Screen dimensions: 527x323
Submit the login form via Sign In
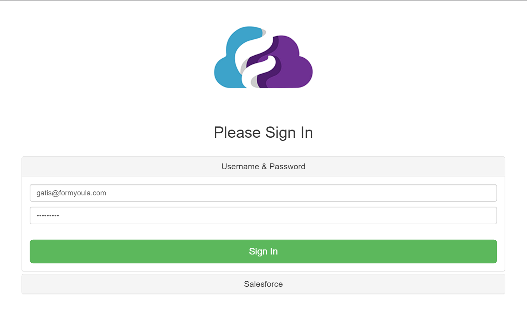coord(263,251)
